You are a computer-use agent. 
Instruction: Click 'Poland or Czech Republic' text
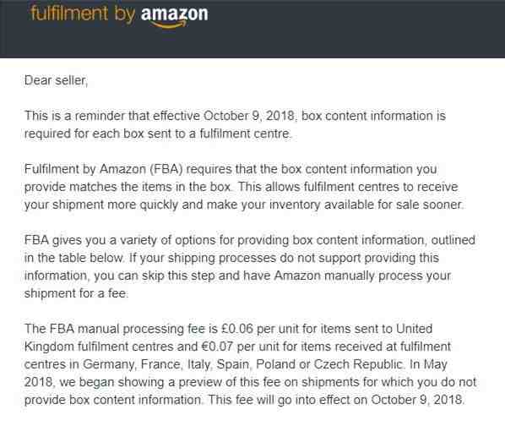click(x=329, y=364)
